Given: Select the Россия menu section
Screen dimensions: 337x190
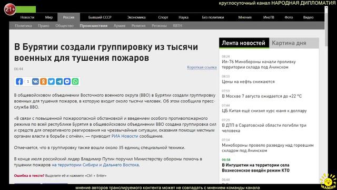Looking at the screenshot, I should pos(69,17).
